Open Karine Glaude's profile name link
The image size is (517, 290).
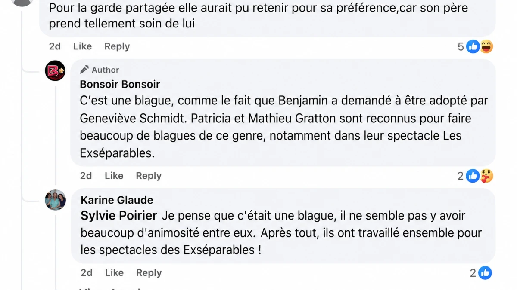pos(117,200)
